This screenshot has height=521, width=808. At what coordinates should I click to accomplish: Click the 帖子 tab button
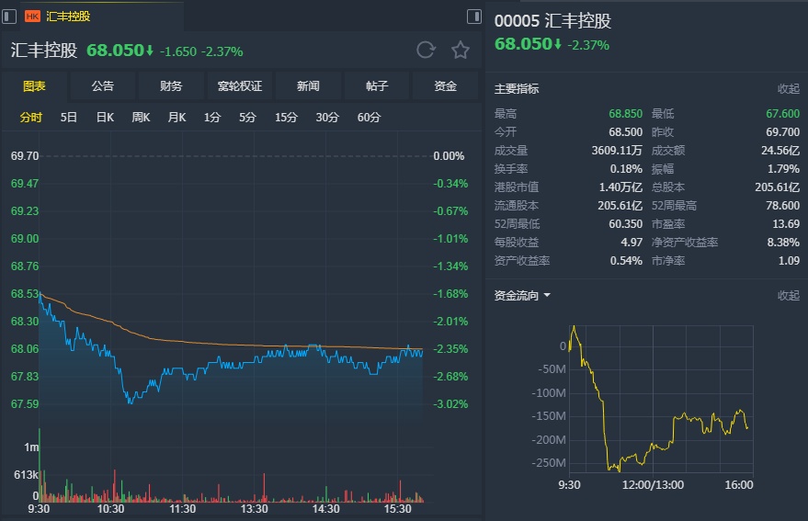[377, 86]
